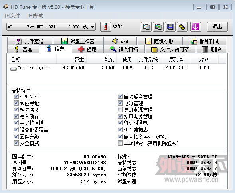
Task: Click the purple download arrow icon
Action: tap(196, 27)
